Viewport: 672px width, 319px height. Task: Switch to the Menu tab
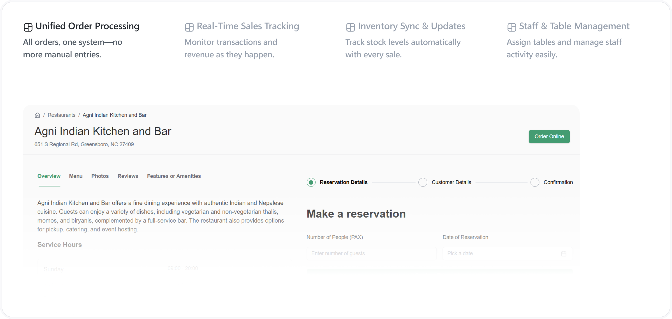coord(76,176)
